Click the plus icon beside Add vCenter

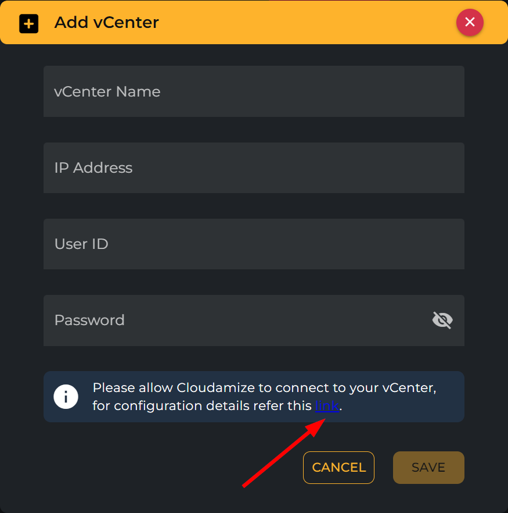(x=29, y=24)
